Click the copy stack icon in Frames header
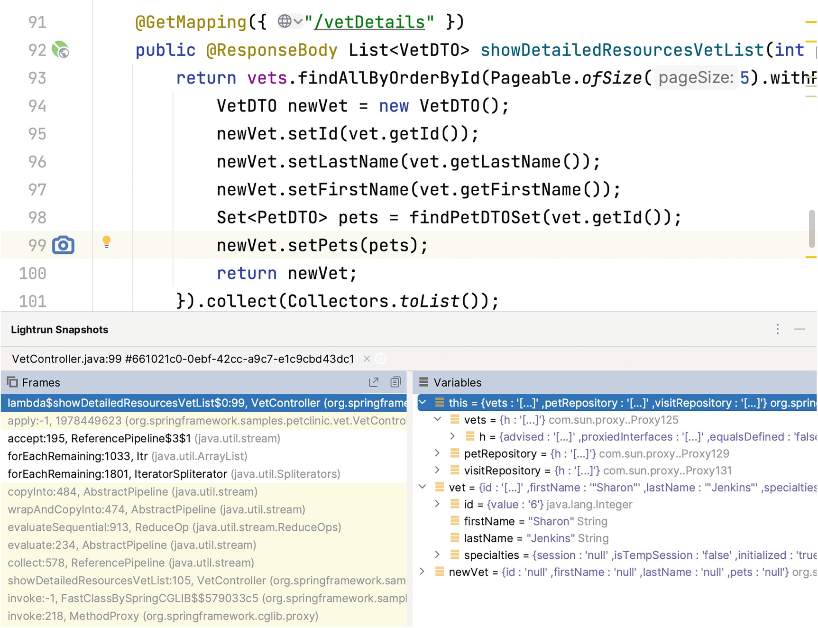This screenshot has height=628, width=818. coord(395,382)
